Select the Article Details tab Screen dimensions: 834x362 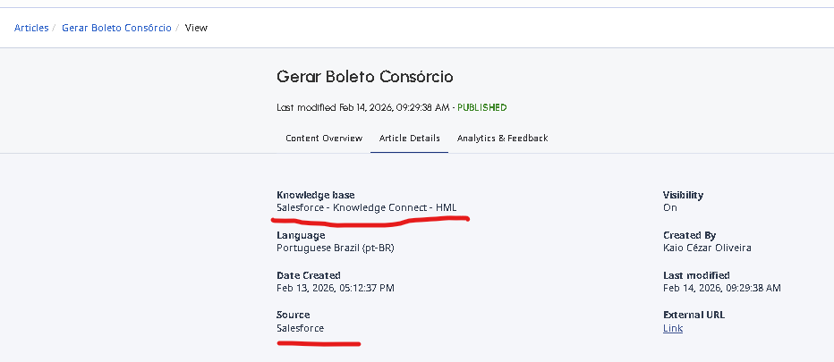pyautogui.click(x=410, y=139)
